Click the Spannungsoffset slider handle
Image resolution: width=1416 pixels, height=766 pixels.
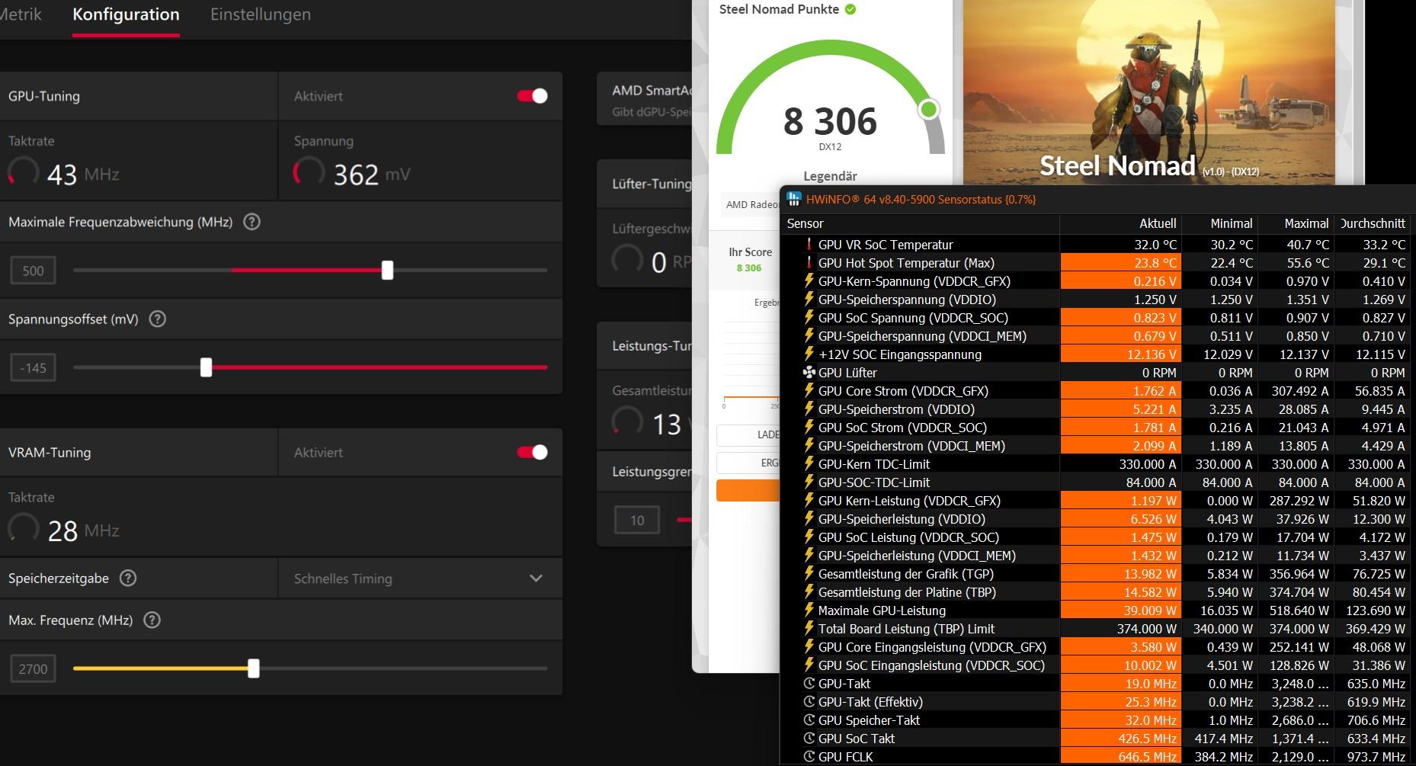(206, 367)
